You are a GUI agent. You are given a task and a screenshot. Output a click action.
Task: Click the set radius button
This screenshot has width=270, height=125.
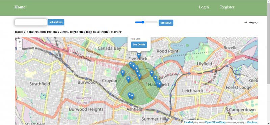pos(166,23)
